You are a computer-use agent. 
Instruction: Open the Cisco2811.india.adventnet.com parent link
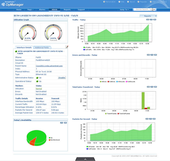coord(49,66)
